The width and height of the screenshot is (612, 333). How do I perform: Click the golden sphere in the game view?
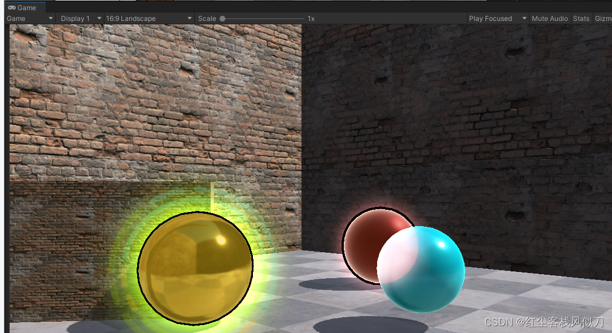(x=195, y=268)
